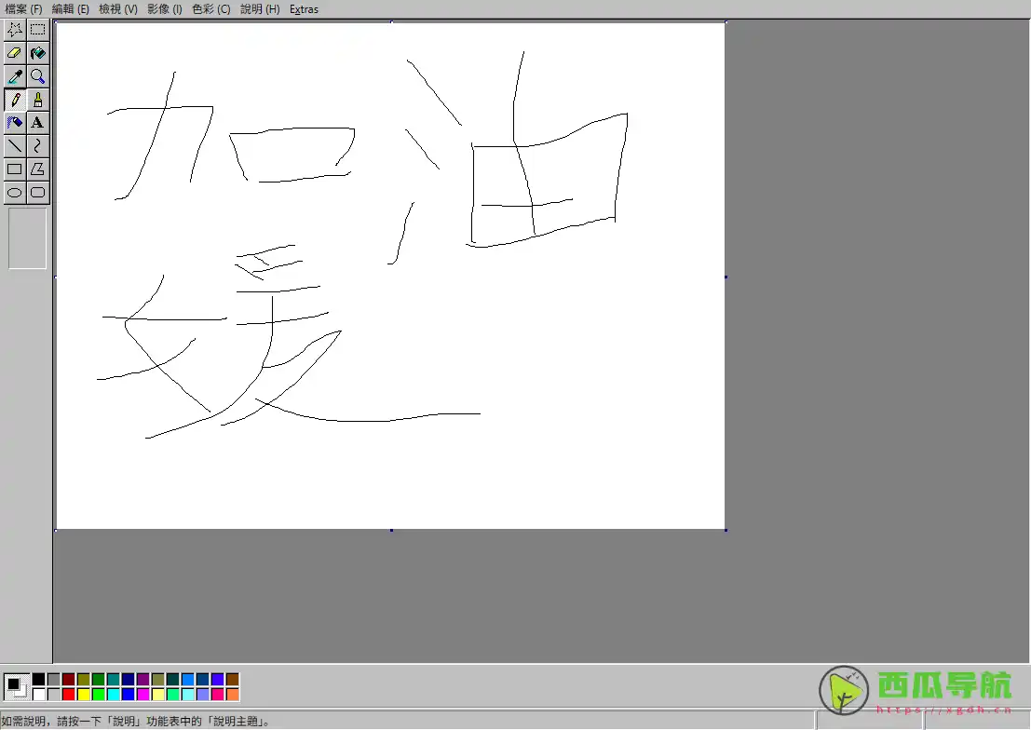
Task: Select the Text tool with letter A
Action: click(38, 122)
